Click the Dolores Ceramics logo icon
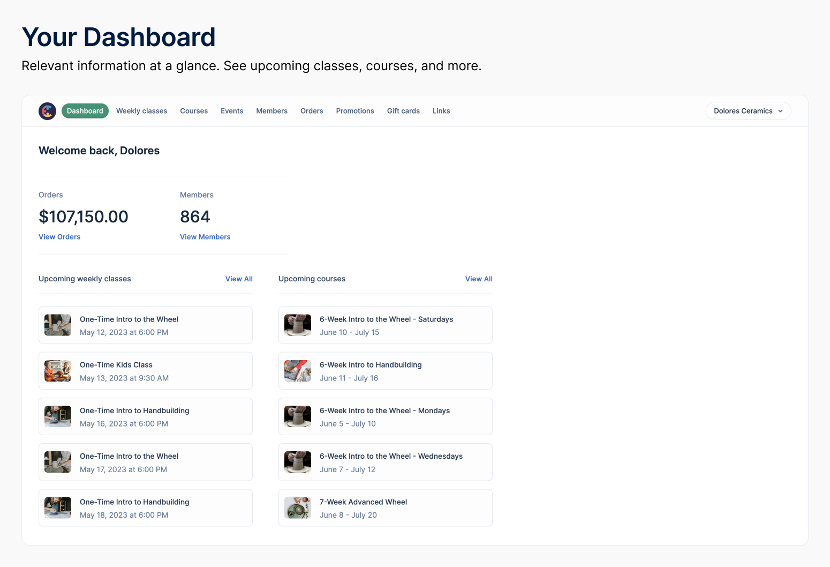 point(47,111)
